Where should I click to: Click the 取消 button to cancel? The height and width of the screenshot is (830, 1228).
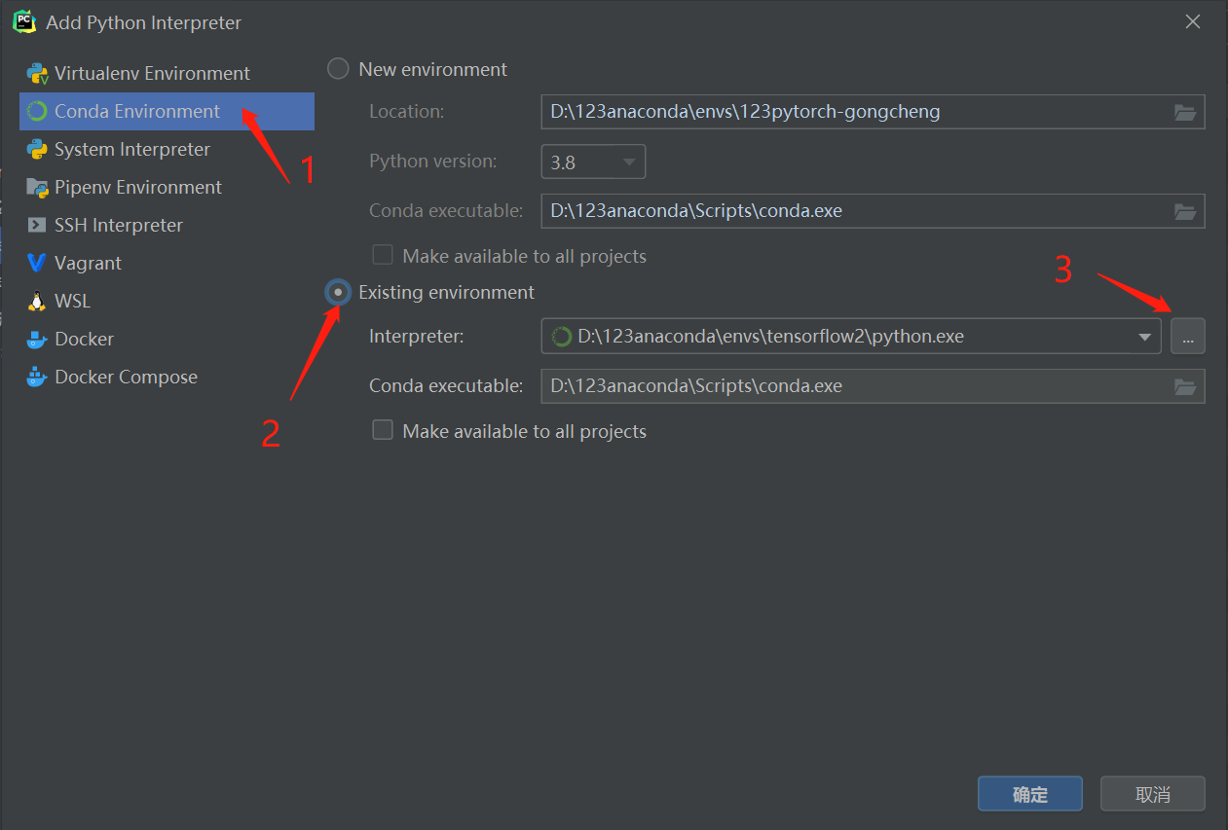click(1152, 794)
